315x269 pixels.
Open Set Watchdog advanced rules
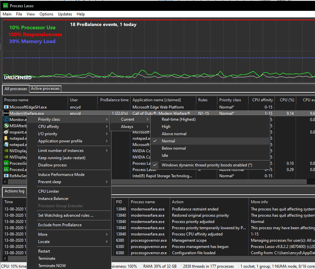(69, 215)
